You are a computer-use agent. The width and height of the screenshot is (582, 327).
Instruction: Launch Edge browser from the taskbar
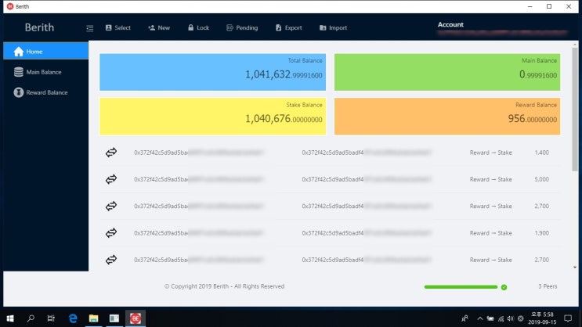click(73, 318)
